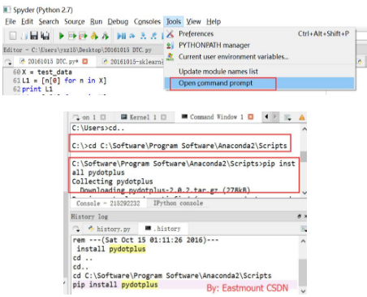The width and height of the screenshot is (367, 297).
Task: Open History log tab browse dropdown
Action: pos(76,229)
